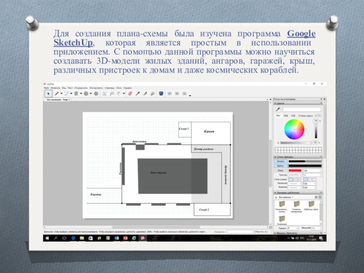Toggle the Штрих (Stroke) button
This screenshot has width=364, height=273.
tap(280, 170)
